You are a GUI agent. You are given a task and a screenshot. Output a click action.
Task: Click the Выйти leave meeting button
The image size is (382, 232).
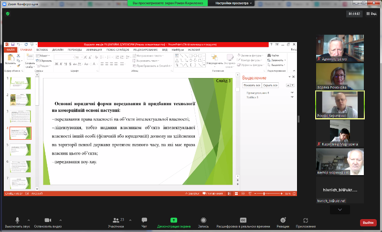(x=368, y=222)
